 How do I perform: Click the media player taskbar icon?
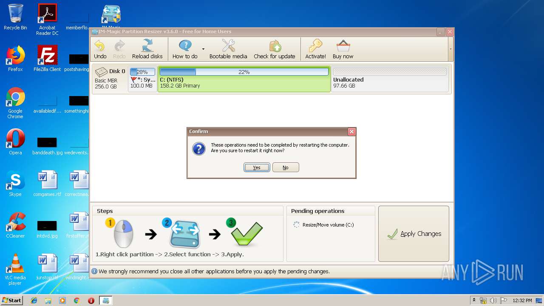click(x=62, y=300)
